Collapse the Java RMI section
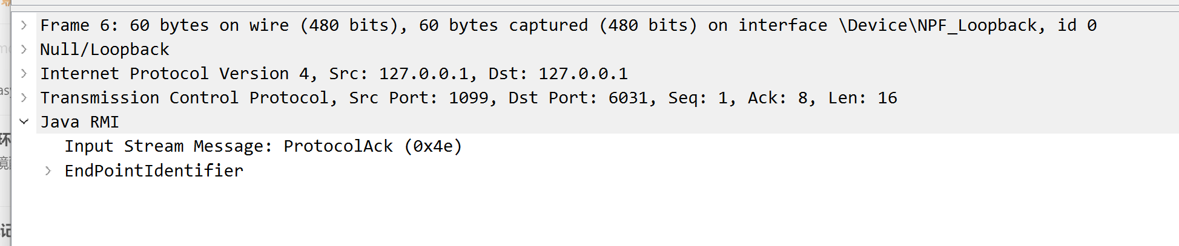 (24, 121)
